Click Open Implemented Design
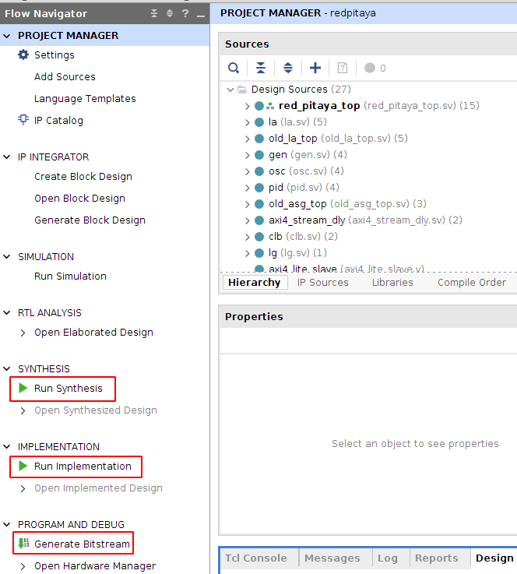Viewport: 517px width, 574px height. pyautogui.click(x=98, y=488)
